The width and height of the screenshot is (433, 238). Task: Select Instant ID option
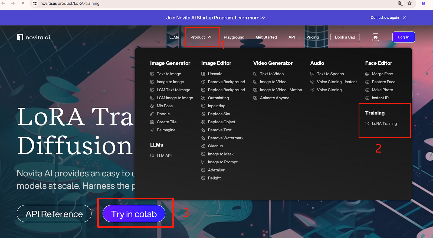(380, 98)
